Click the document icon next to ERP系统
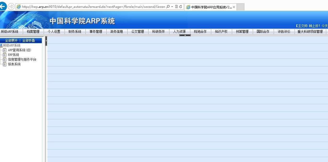 point(4,55)
